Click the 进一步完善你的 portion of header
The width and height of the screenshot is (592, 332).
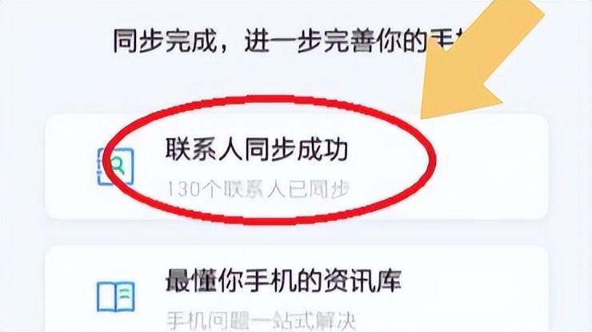[336, 41]
